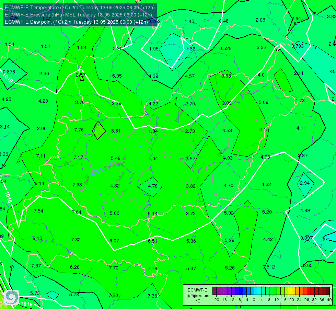Click the map value 5.09
336x309 pixels.
[x=263, y=103]
